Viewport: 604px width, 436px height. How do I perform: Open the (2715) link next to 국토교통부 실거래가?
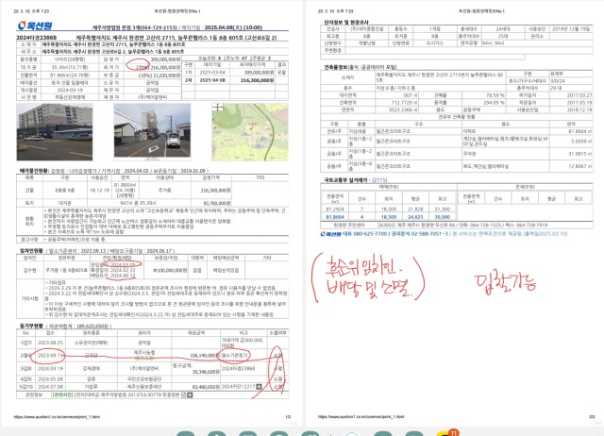379,180
